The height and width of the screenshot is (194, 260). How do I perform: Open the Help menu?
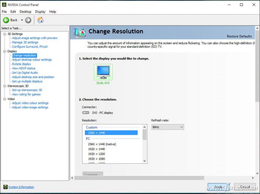click(52, 12)
